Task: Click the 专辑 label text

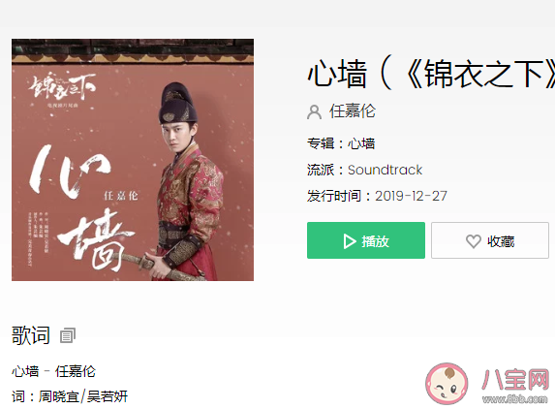Action: (x=321, y=143)
